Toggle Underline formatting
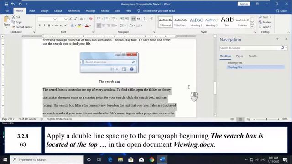This screenshot has width=292, height=164. pos(49,26)
